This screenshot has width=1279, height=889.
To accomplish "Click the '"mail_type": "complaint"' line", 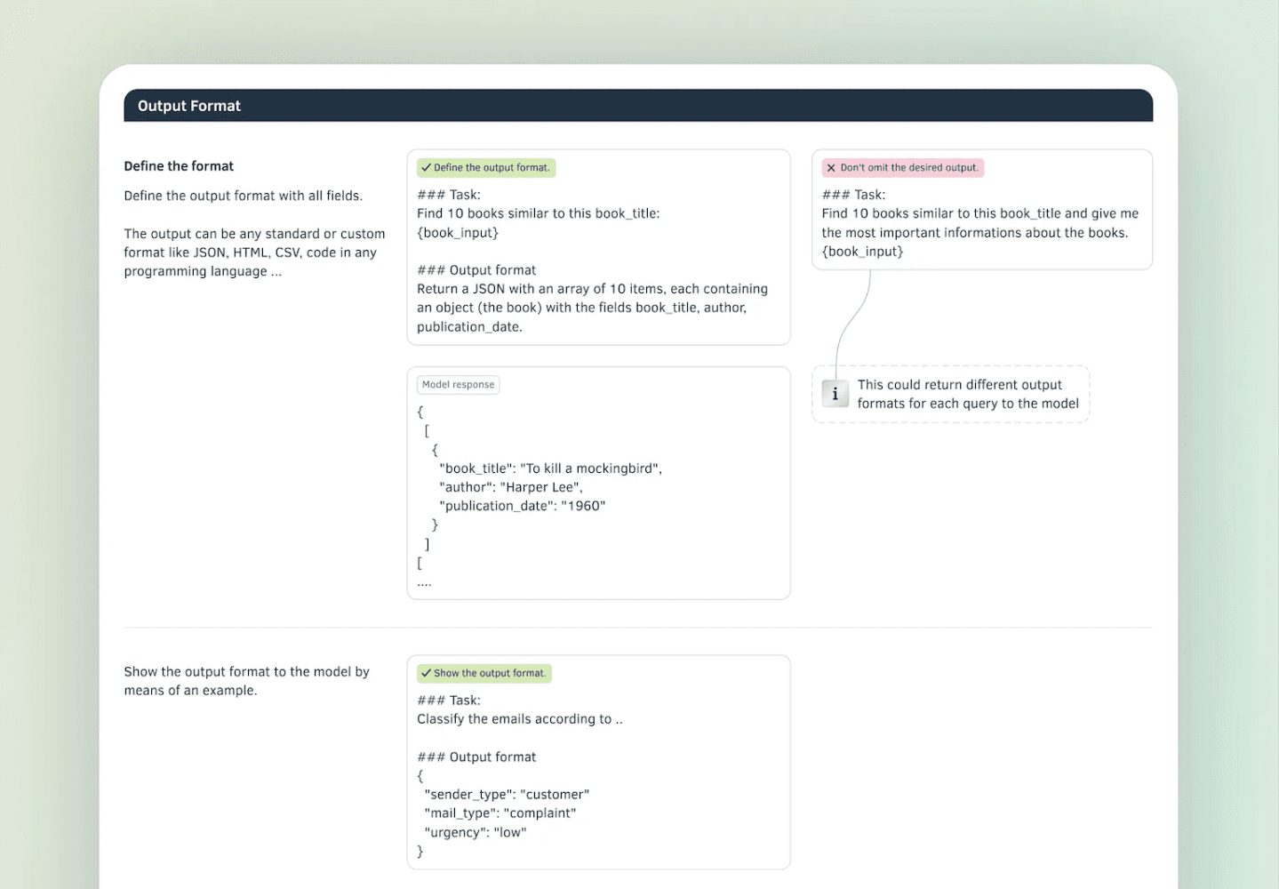I will [x=500, y=813].
